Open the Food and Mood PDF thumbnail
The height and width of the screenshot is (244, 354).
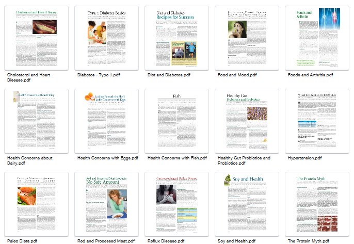247,38
